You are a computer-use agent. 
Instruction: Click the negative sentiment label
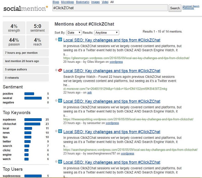tap(8, 103)
